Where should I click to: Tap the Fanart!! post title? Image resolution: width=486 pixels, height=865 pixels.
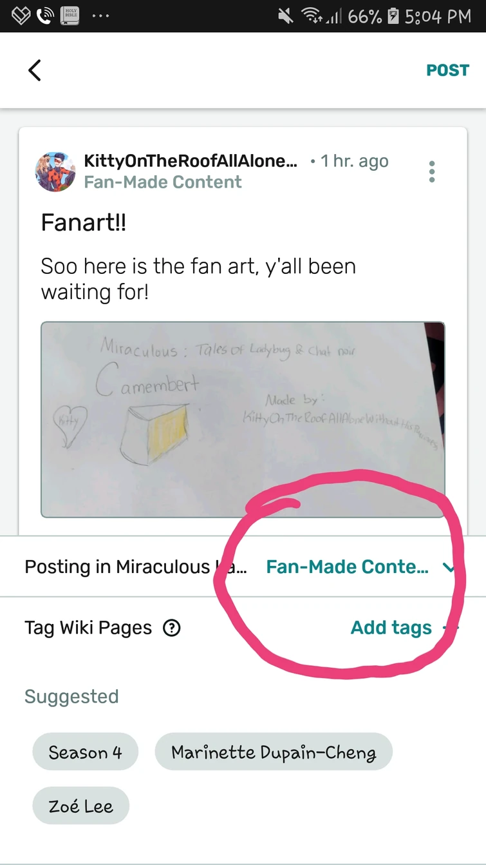pyautogui.click(x=84, y=223)
